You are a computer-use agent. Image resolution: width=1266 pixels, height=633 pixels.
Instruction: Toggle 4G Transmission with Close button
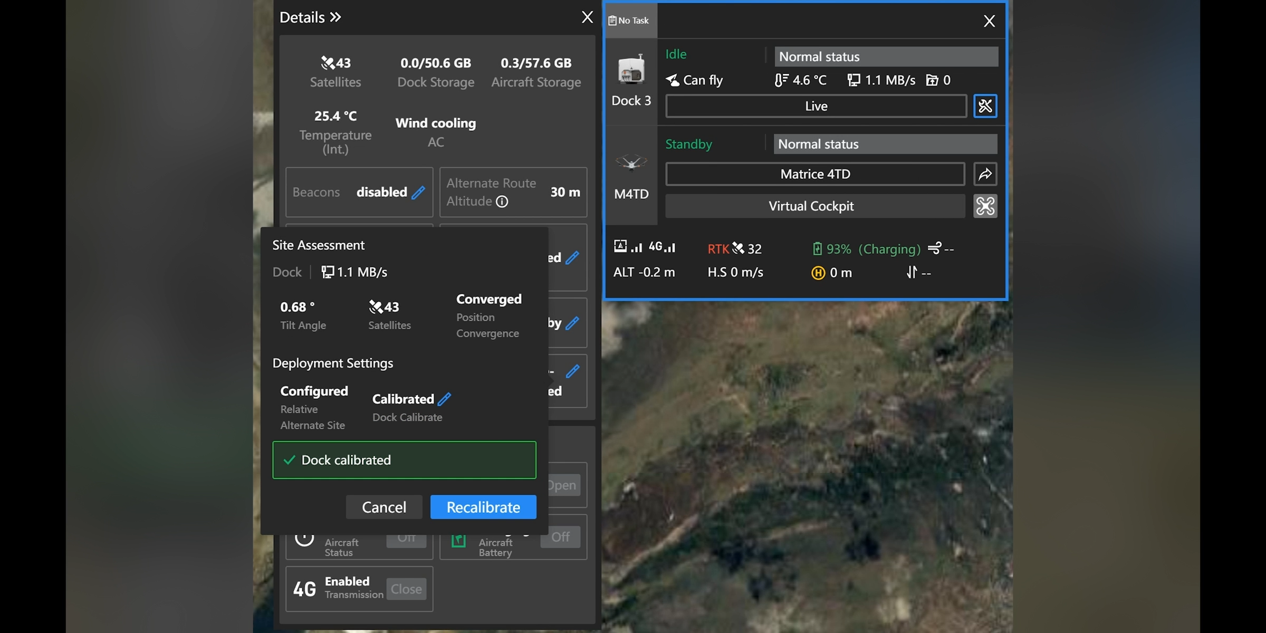(x=406, y=589)
